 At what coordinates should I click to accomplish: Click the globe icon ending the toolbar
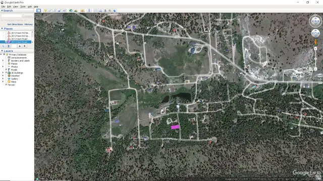115,11
